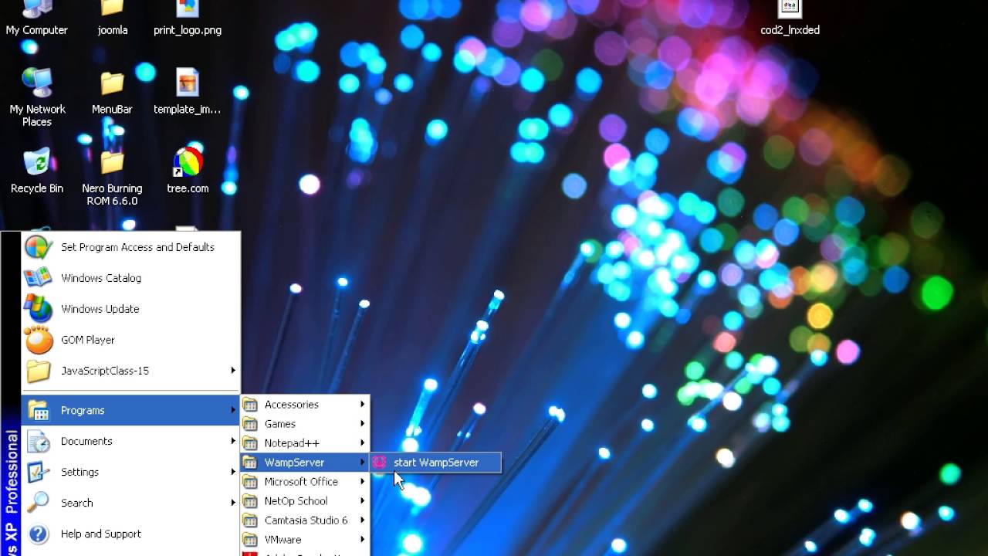Open the joomla folder on desktop
The height and width of the screenshot is (556, 988).
(x=113, y=19)
